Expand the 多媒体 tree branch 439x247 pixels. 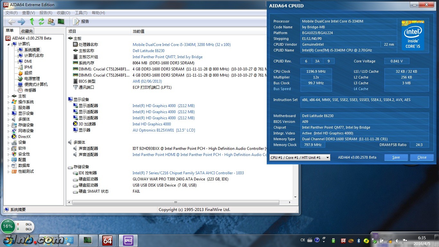pos(9,119)
